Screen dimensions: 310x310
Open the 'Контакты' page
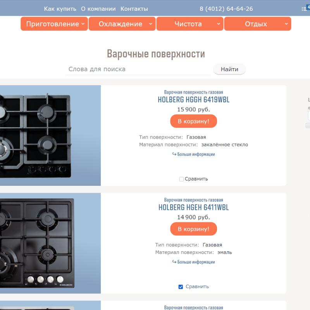[134, 9]
